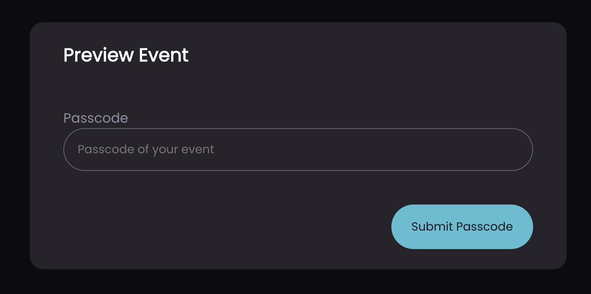
Task: Confirm passcode with the Submit Passcode button
Action: (x=462, y=227)
